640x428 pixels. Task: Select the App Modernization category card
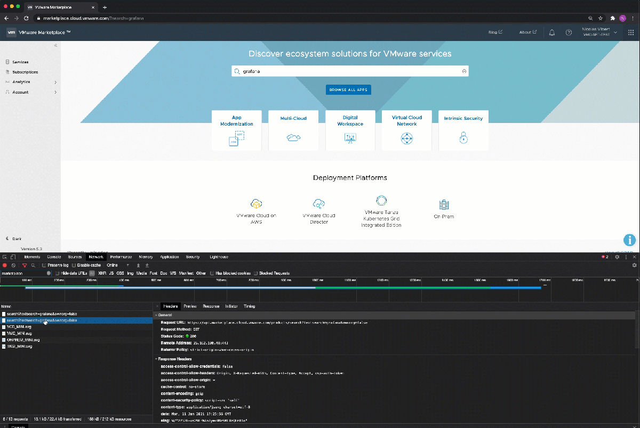click(236, 130)
